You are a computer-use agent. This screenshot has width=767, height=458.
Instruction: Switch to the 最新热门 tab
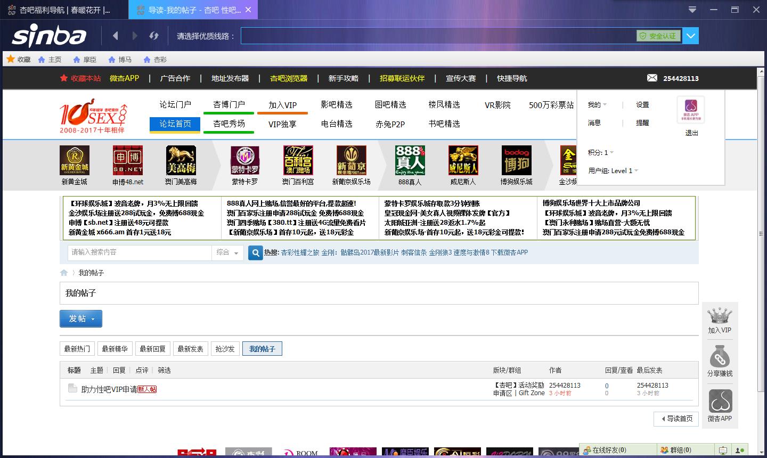77,349
